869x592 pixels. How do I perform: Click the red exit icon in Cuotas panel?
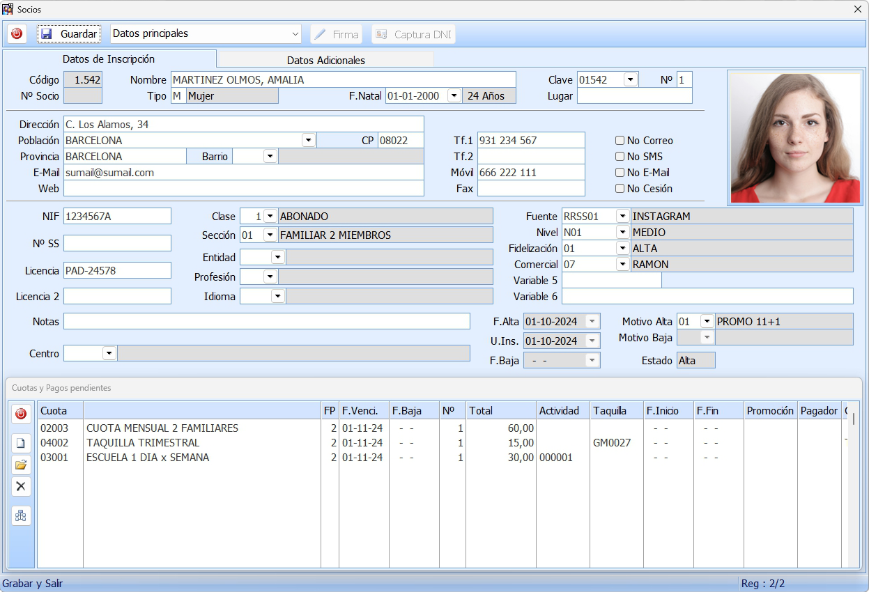click(x=21, y=414)
